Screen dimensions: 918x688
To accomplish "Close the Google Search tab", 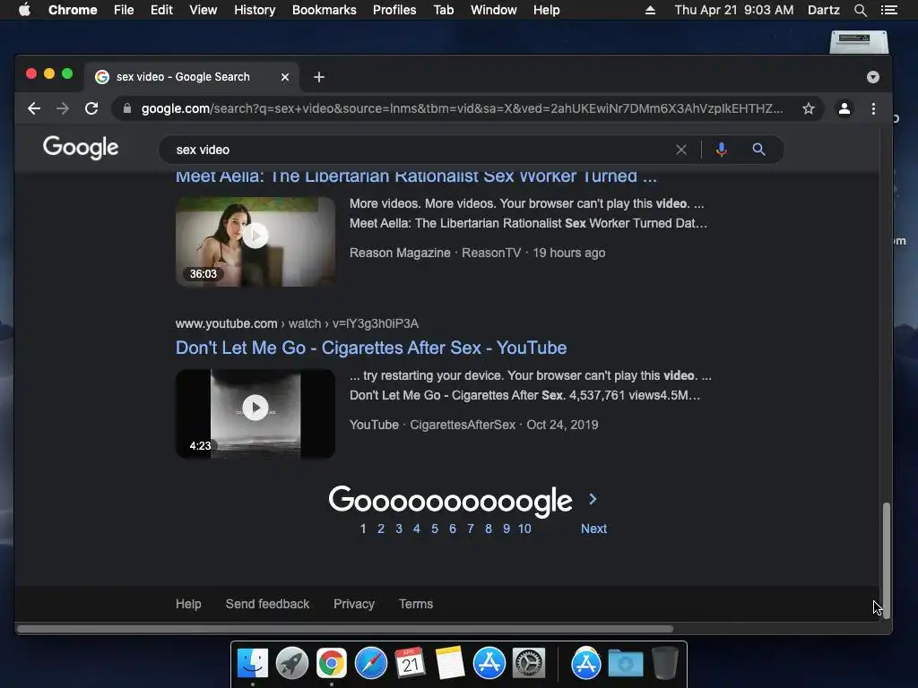I will coord(285,77).
